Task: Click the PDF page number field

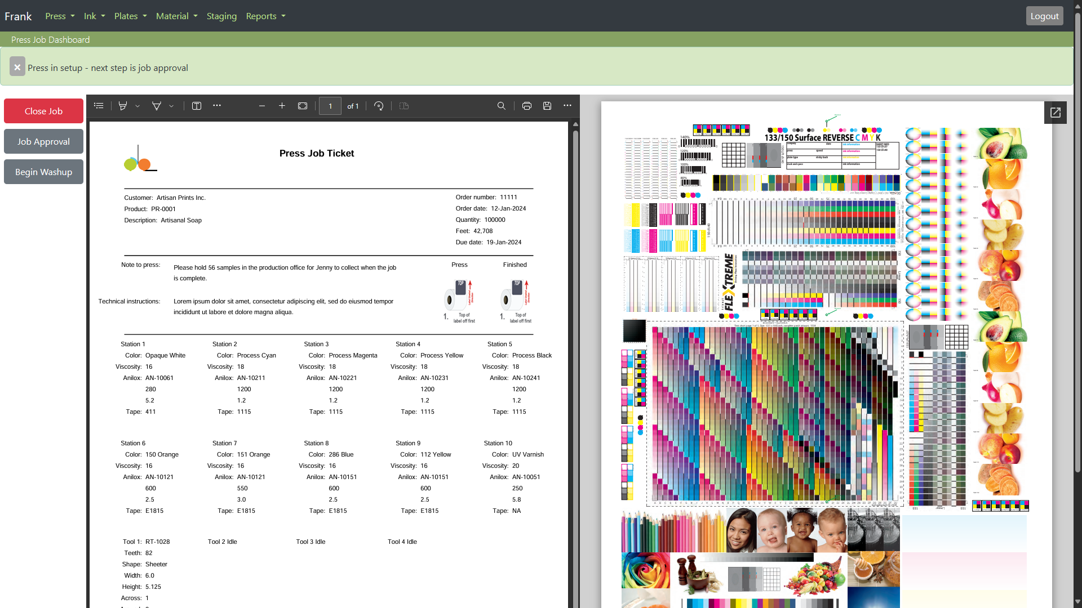Action: 330,106
